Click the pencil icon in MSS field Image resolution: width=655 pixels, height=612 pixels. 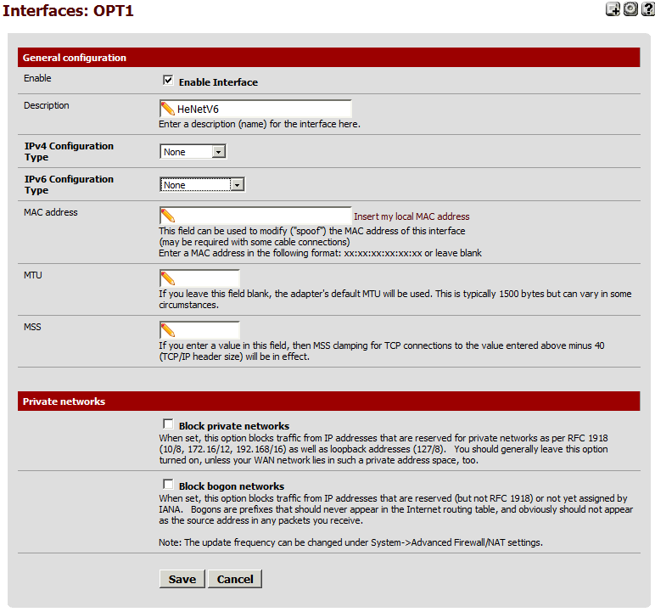(x=168, y=330)
